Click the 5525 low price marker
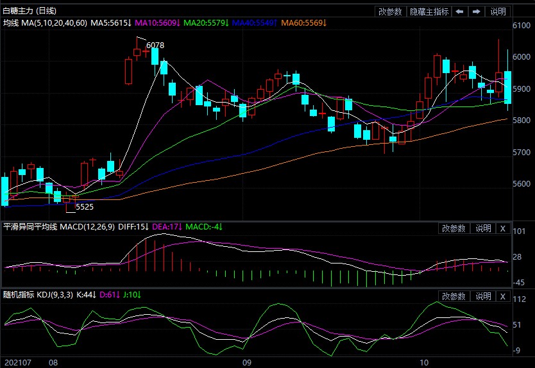The width and height of the screenshot is (535, 368). point(85,207)
